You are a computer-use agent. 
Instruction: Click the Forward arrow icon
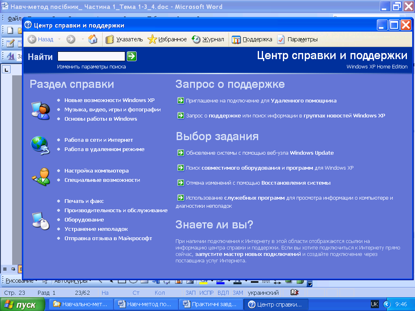tap(71, 39)
